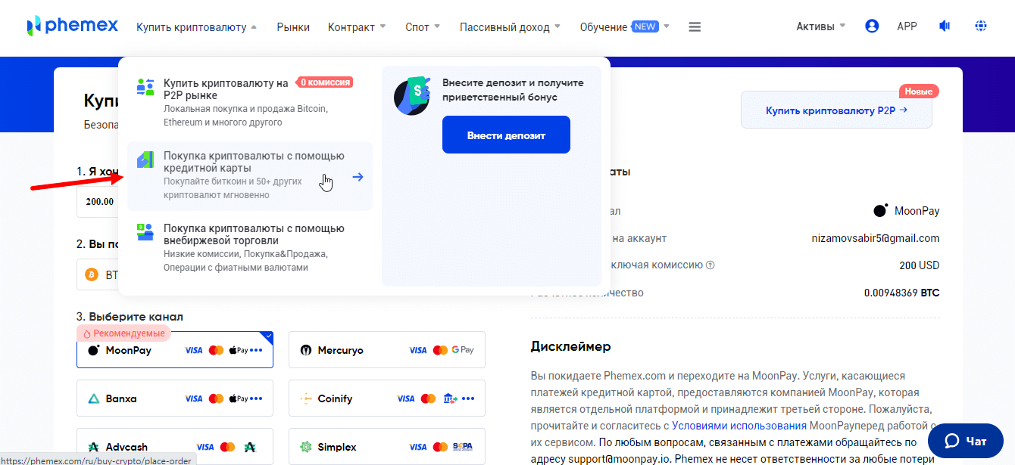Image resolution: width=1015 pixels, height=465 pixels.
Task: Click the Внести депозит button
Action: click(506, 135)
